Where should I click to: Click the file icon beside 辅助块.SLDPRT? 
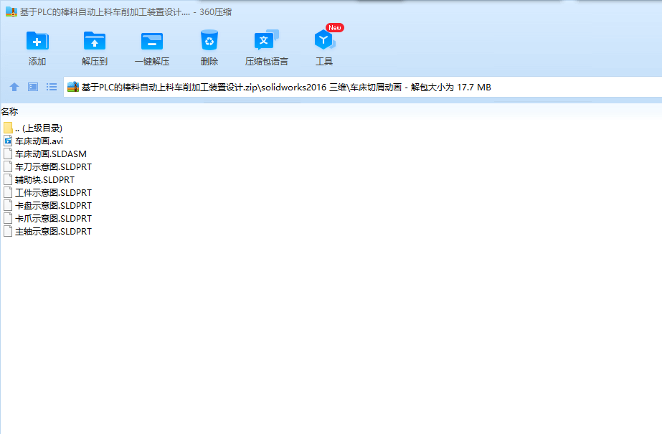[x=8, y=179]
